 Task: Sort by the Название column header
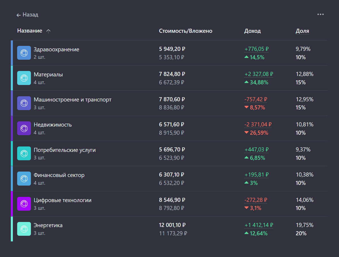point(30,31)
